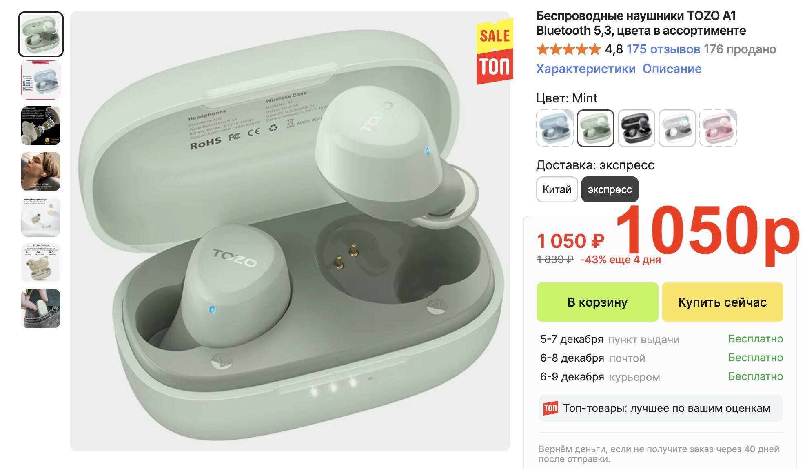Jump to Описание section
This screenshot has width=805, height=469.
pos(672,69)
